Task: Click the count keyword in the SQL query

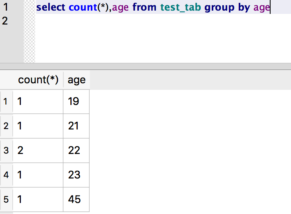Action: 83,7
